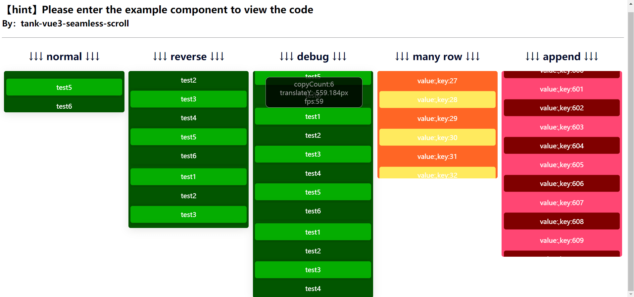This screenshot has width=634, height=297.
Task: Click the page scrollbar down arrow
Action: [631, 294]
